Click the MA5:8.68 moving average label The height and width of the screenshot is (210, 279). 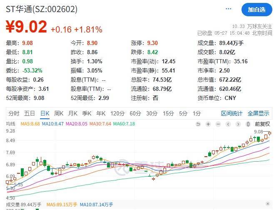click(x=30, y=124)
